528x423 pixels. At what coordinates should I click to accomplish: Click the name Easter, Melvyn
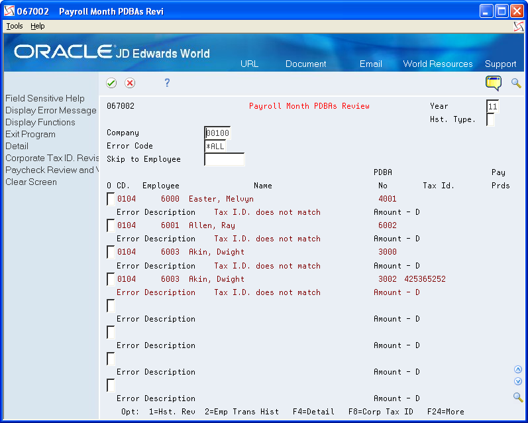[x=221, y=199]
